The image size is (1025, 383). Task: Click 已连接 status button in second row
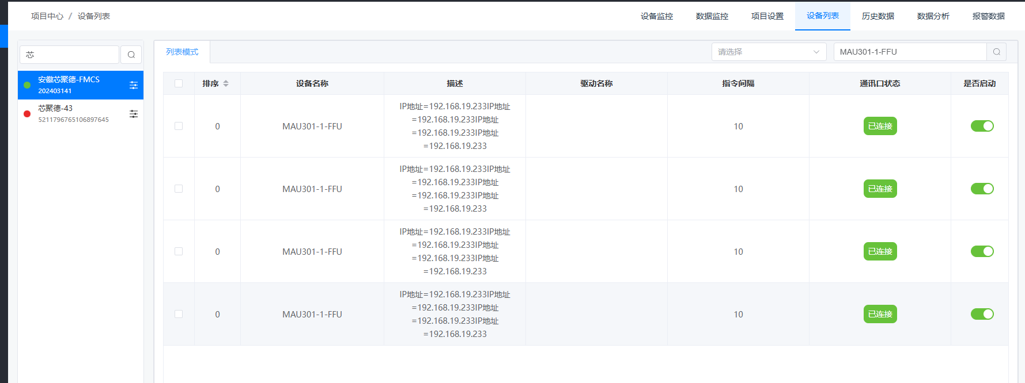[x=880, y=189]
